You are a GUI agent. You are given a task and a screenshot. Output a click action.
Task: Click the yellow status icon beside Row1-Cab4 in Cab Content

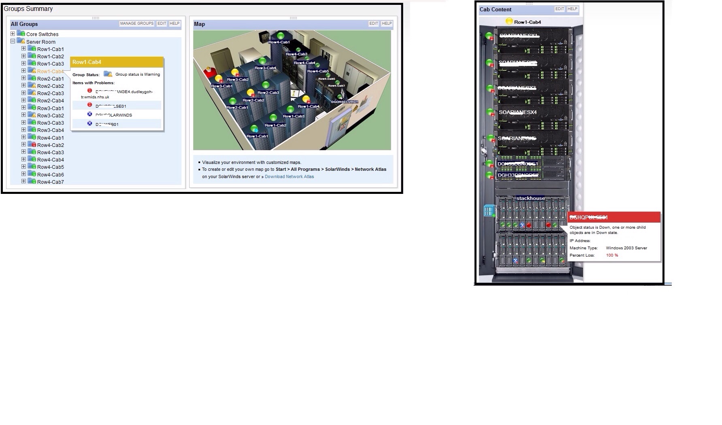pyautogui.click(x=509, y=21)
